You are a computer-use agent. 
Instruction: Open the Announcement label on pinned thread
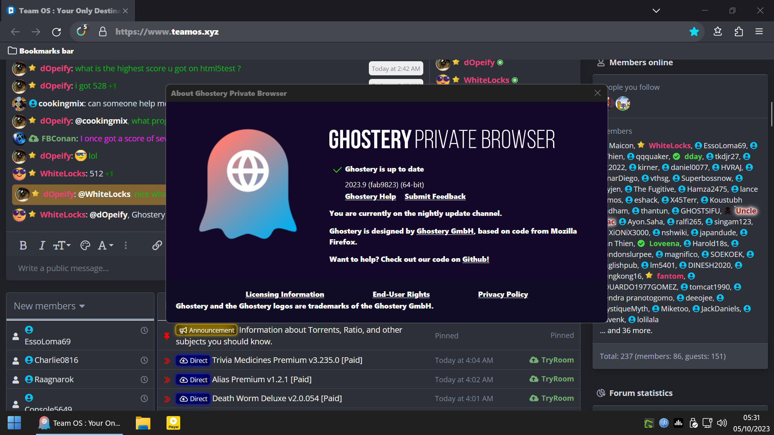[x=206, y=330]
